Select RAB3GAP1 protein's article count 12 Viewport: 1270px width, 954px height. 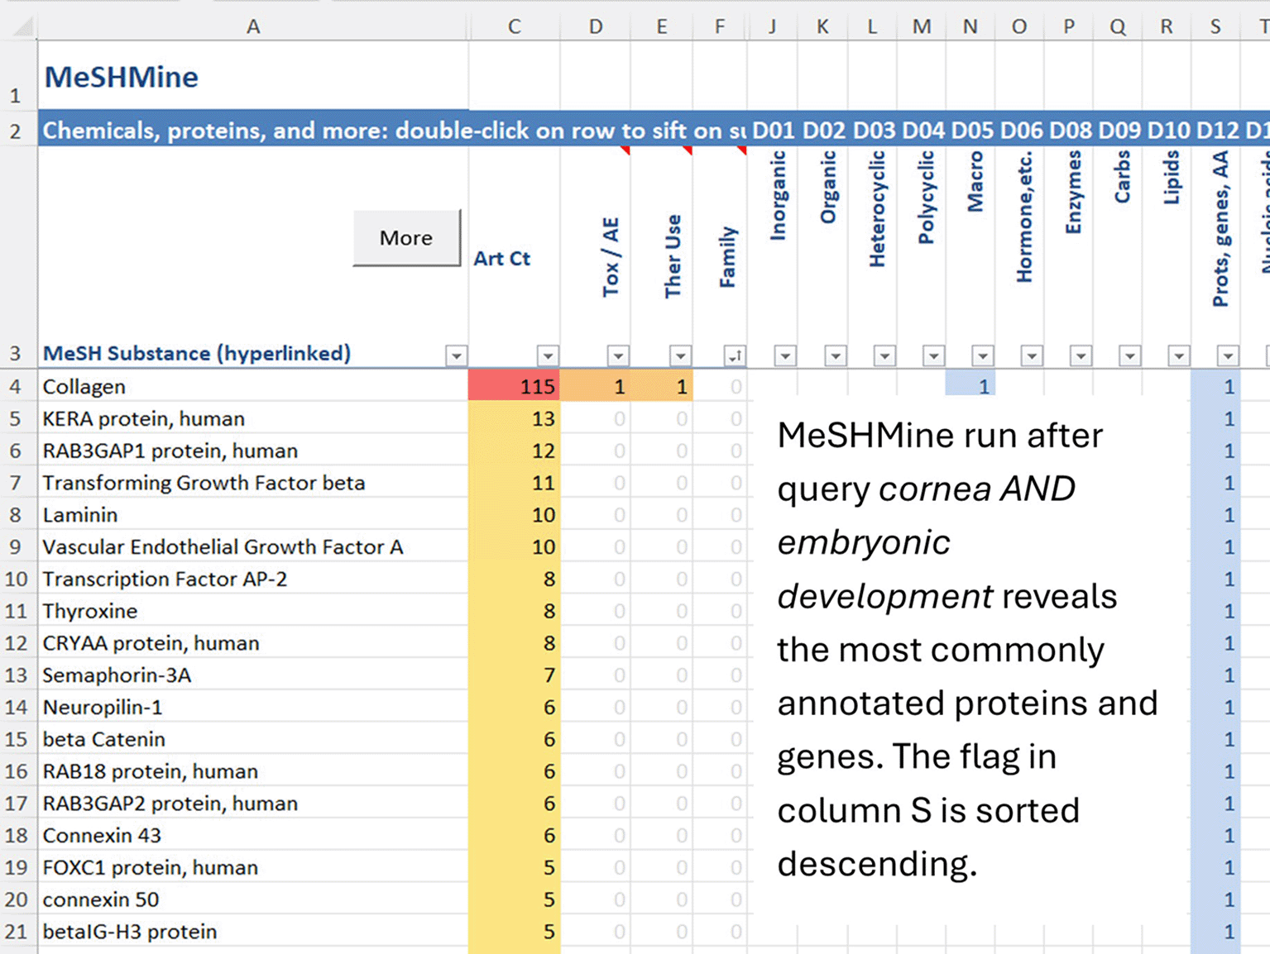[x=514, y=451]
